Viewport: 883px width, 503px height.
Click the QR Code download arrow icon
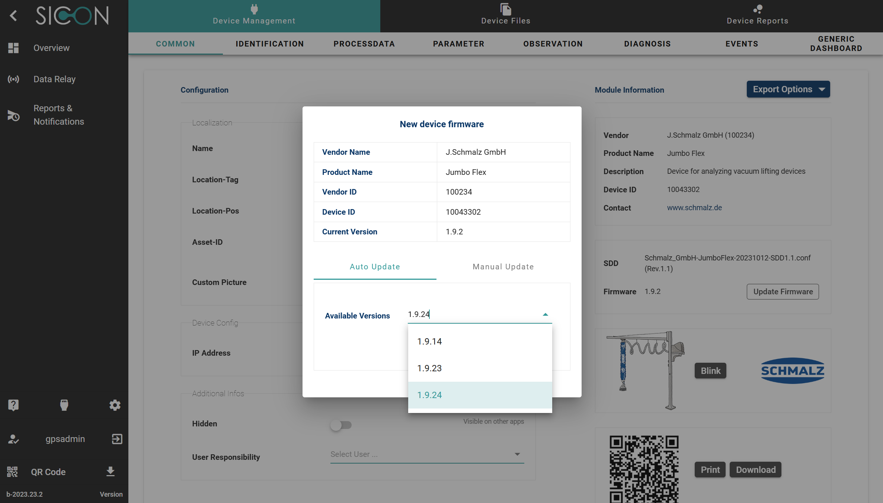pyautogui.click(x=110, y=472)
